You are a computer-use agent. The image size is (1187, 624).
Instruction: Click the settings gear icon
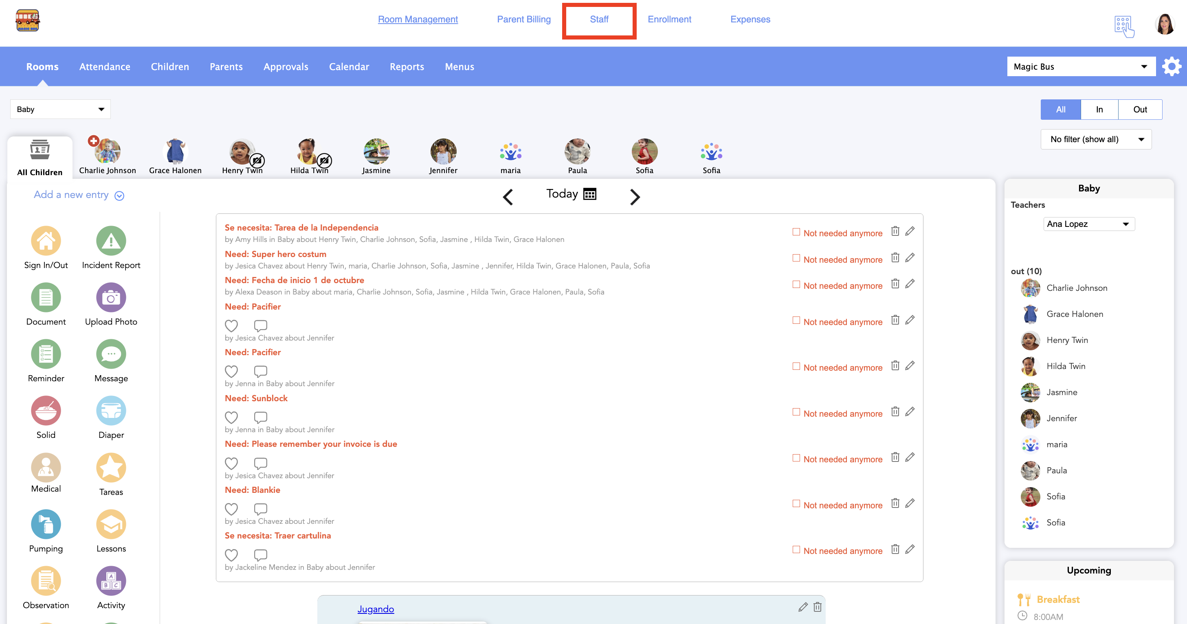tap(1172, 67)
